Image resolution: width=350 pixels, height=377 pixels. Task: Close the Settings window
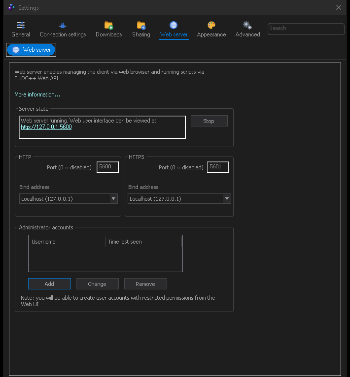point(339,8)
